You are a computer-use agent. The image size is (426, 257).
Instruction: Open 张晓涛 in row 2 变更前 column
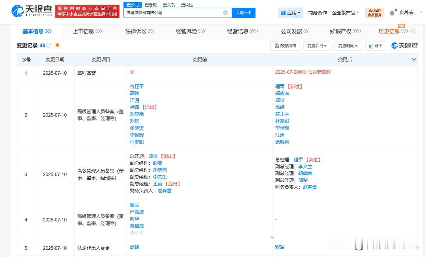coord(137,128)
